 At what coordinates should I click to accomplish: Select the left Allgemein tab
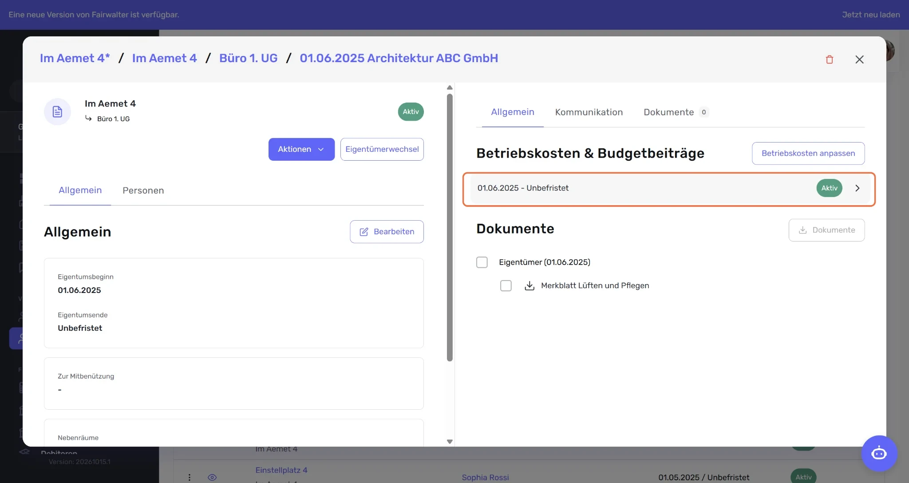80,190
